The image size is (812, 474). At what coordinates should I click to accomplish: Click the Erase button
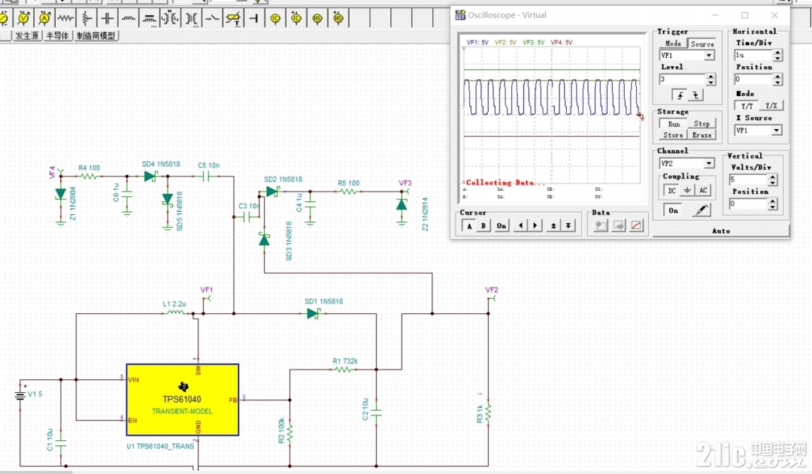[x=701, y=135]
